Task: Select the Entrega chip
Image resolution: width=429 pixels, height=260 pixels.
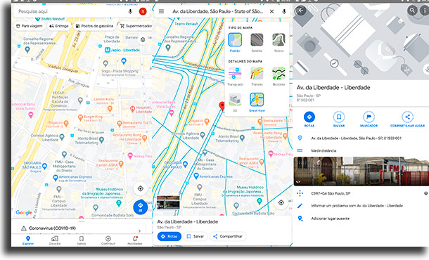Action: [x=58, y=26]
